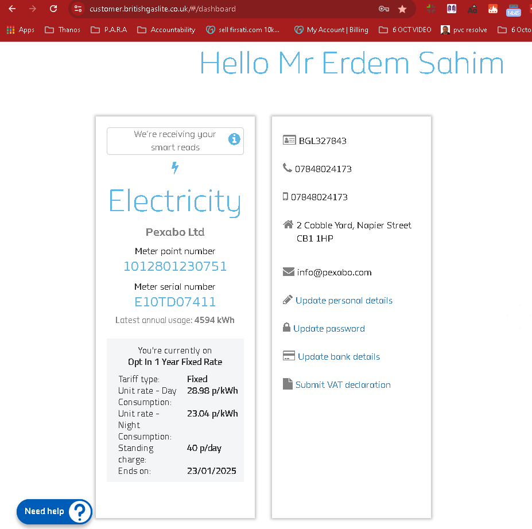Click the We're receiving your smart reads box
The width and height of the screenshot is (532, 529).
click(175, 141)
